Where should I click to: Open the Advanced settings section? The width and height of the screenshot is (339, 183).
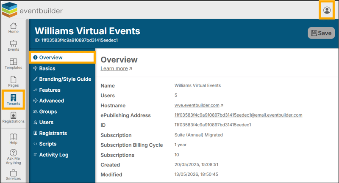pos(62,101)
